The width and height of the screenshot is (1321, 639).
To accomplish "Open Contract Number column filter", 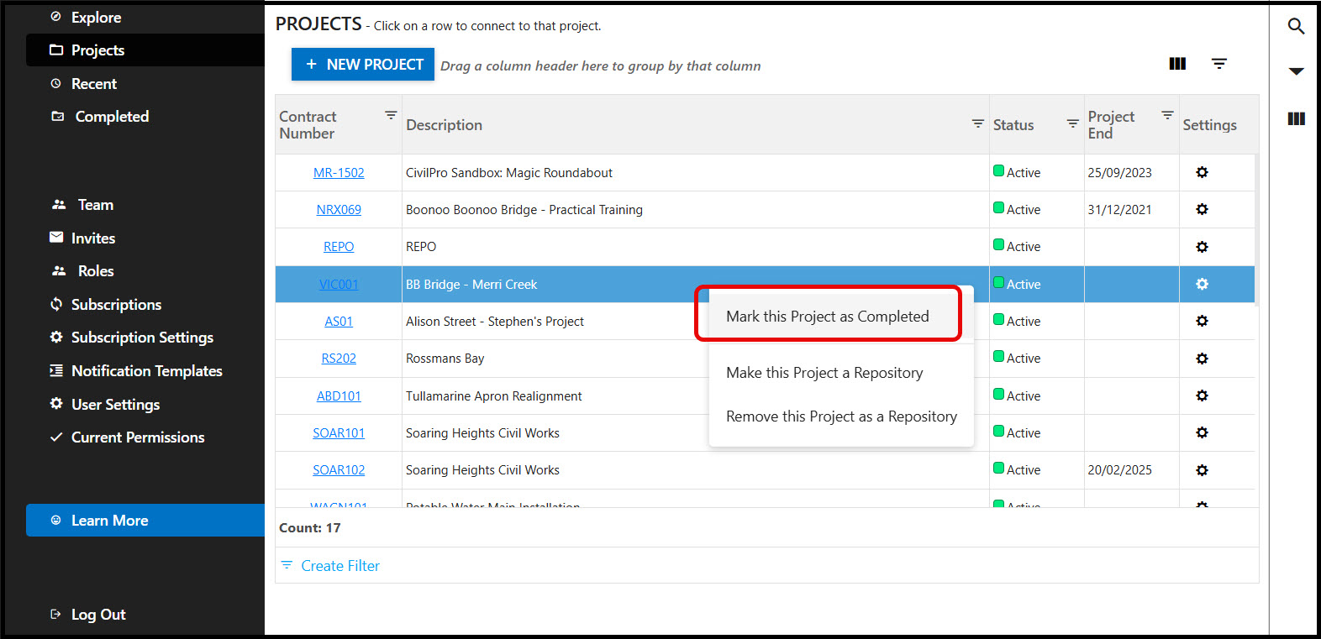I will (x=391, y=115).
